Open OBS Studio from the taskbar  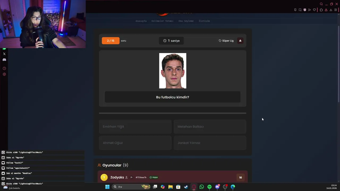pyautogui.click(x=225, y=187)
